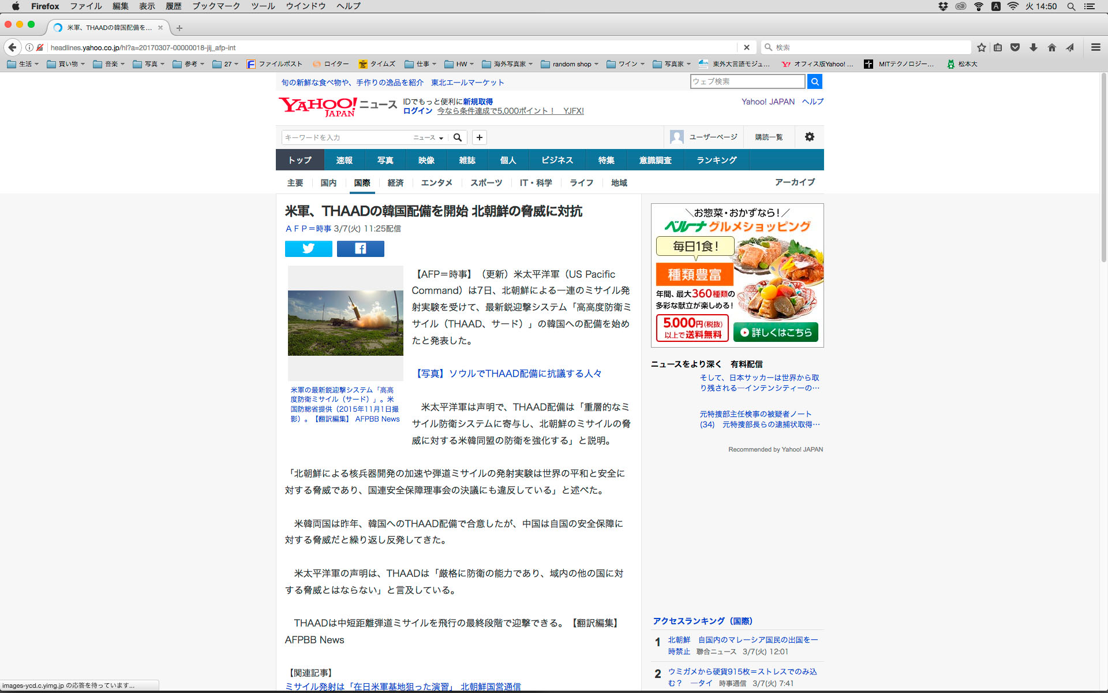1108x693 pixels.
Task: Click the plus icon beside keyword search
Action: point(479,137)
